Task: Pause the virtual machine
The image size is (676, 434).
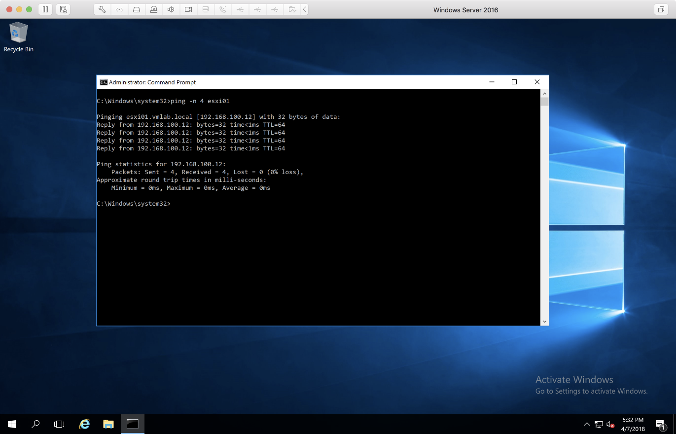Action: 45,9
